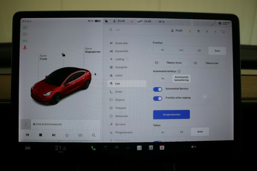
Task: Set Taklys to Av
Action: tap(163, 132)
